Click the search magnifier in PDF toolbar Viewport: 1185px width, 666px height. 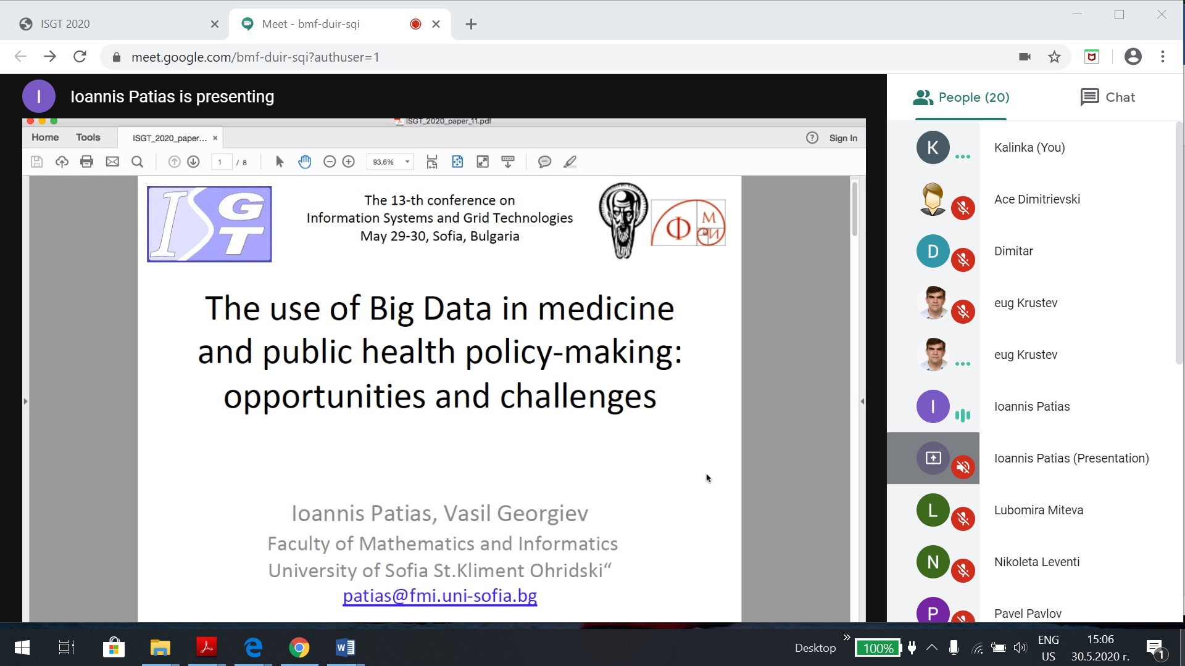[x=138, y=162]
